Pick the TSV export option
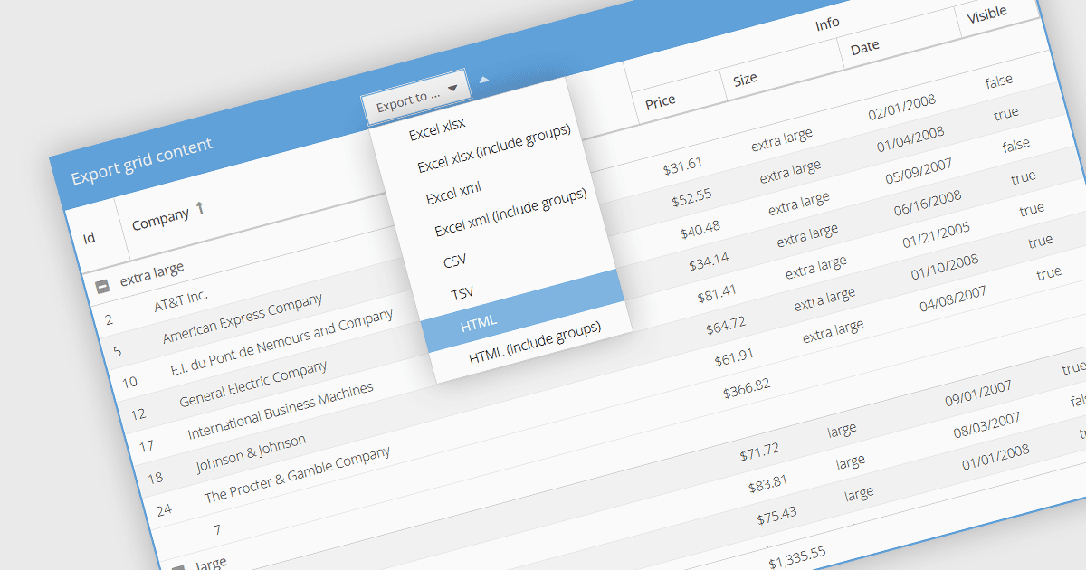Image resolution: width=1086 pixels, height=570 pixels. [x=462, y=293]
